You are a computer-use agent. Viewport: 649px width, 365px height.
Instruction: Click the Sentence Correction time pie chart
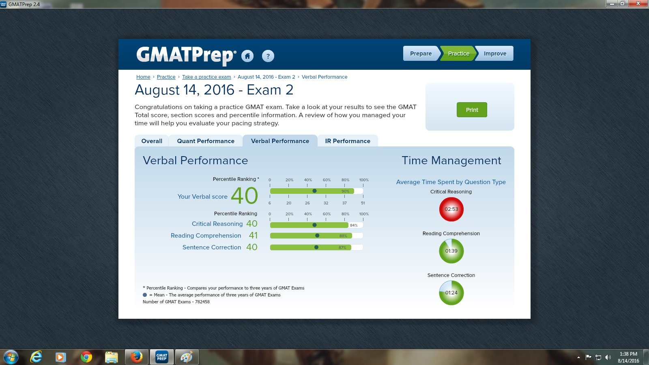click(451, 292)
